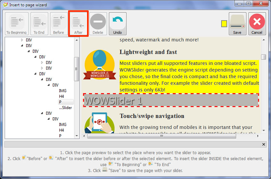Maximize the Insert to page wizard window
Image resolution: width=271 pixels, height=179 pixels.
point(248,3)
